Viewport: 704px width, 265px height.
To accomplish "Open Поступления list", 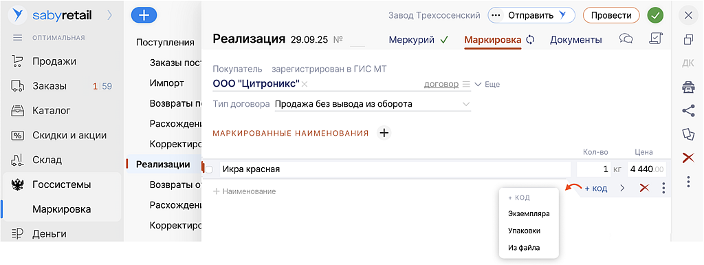I will (165, 43).
